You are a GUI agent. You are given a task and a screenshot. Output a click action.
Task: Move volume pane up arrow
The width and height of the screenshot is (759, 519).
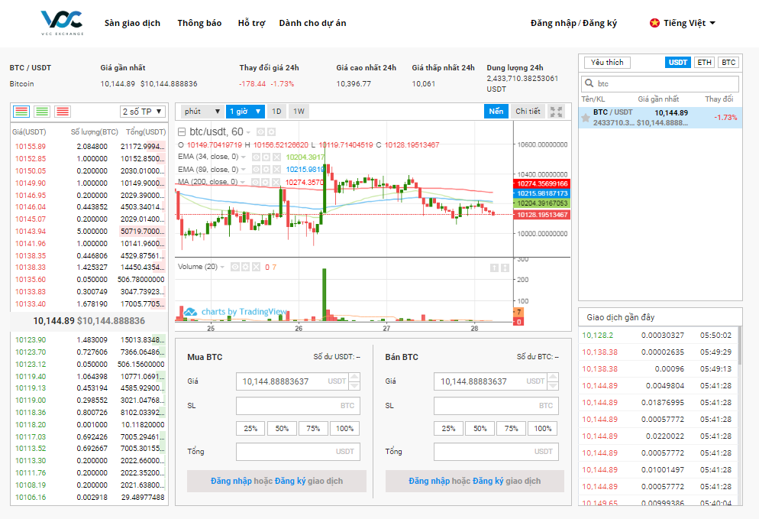pos(494,268)
